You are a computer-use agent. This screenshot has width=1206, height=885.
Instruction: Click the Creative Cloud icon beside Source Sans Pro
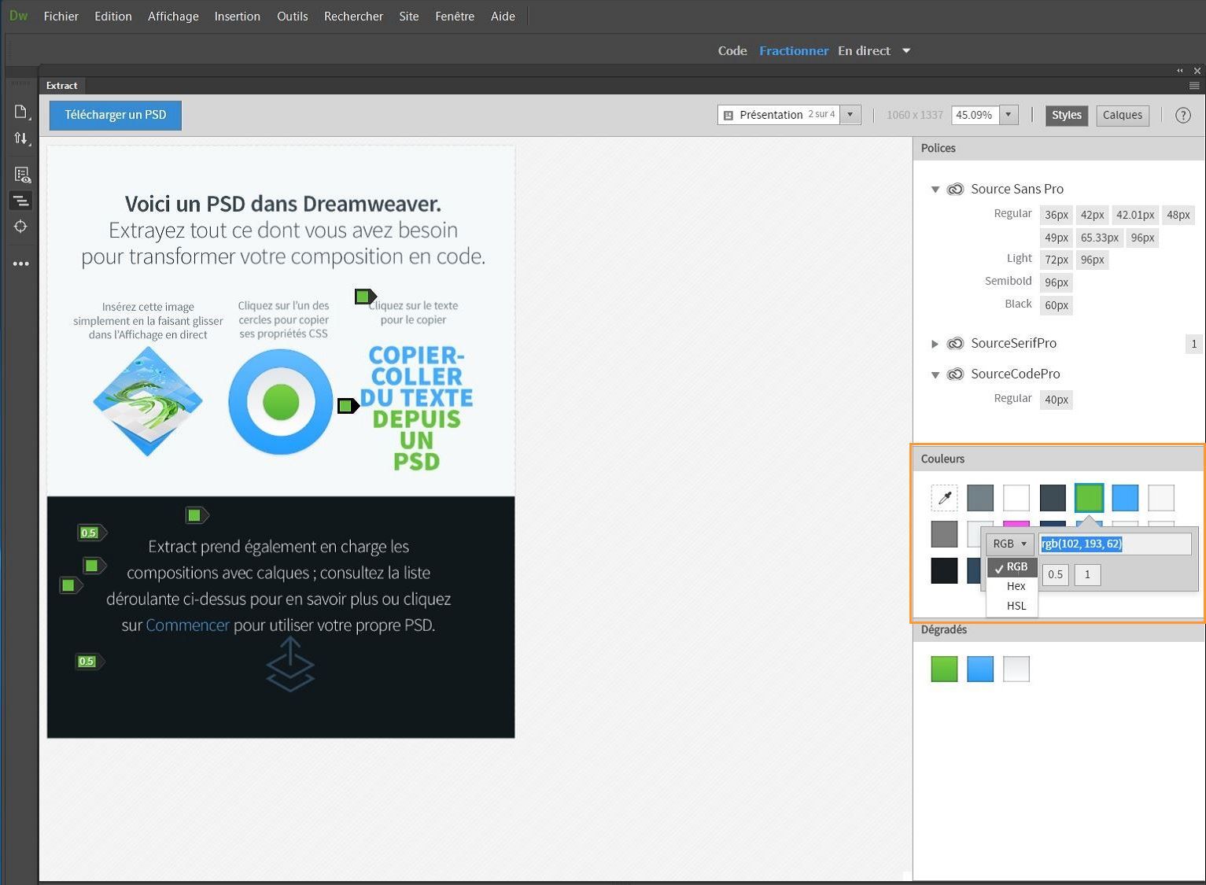(x=955, y=189)
